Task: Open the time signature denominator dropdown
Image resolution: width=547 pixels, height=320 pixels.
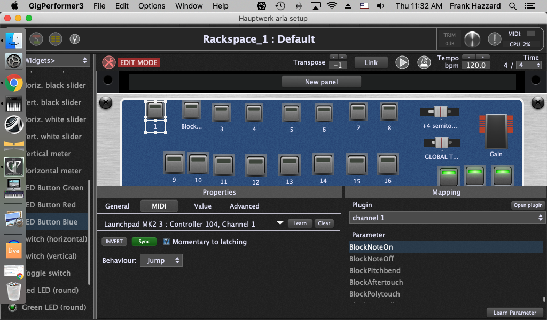Action: pos(528,65)
